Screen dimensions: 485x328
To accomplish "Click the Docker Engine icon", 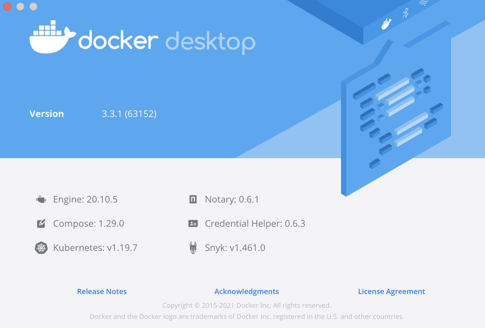I will point(41,199).
